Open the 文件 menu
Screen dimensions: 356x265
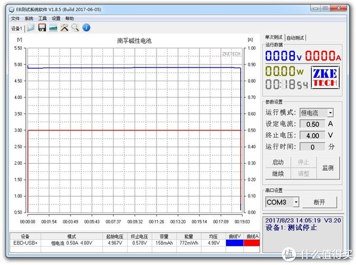click(x=15, y=18)
